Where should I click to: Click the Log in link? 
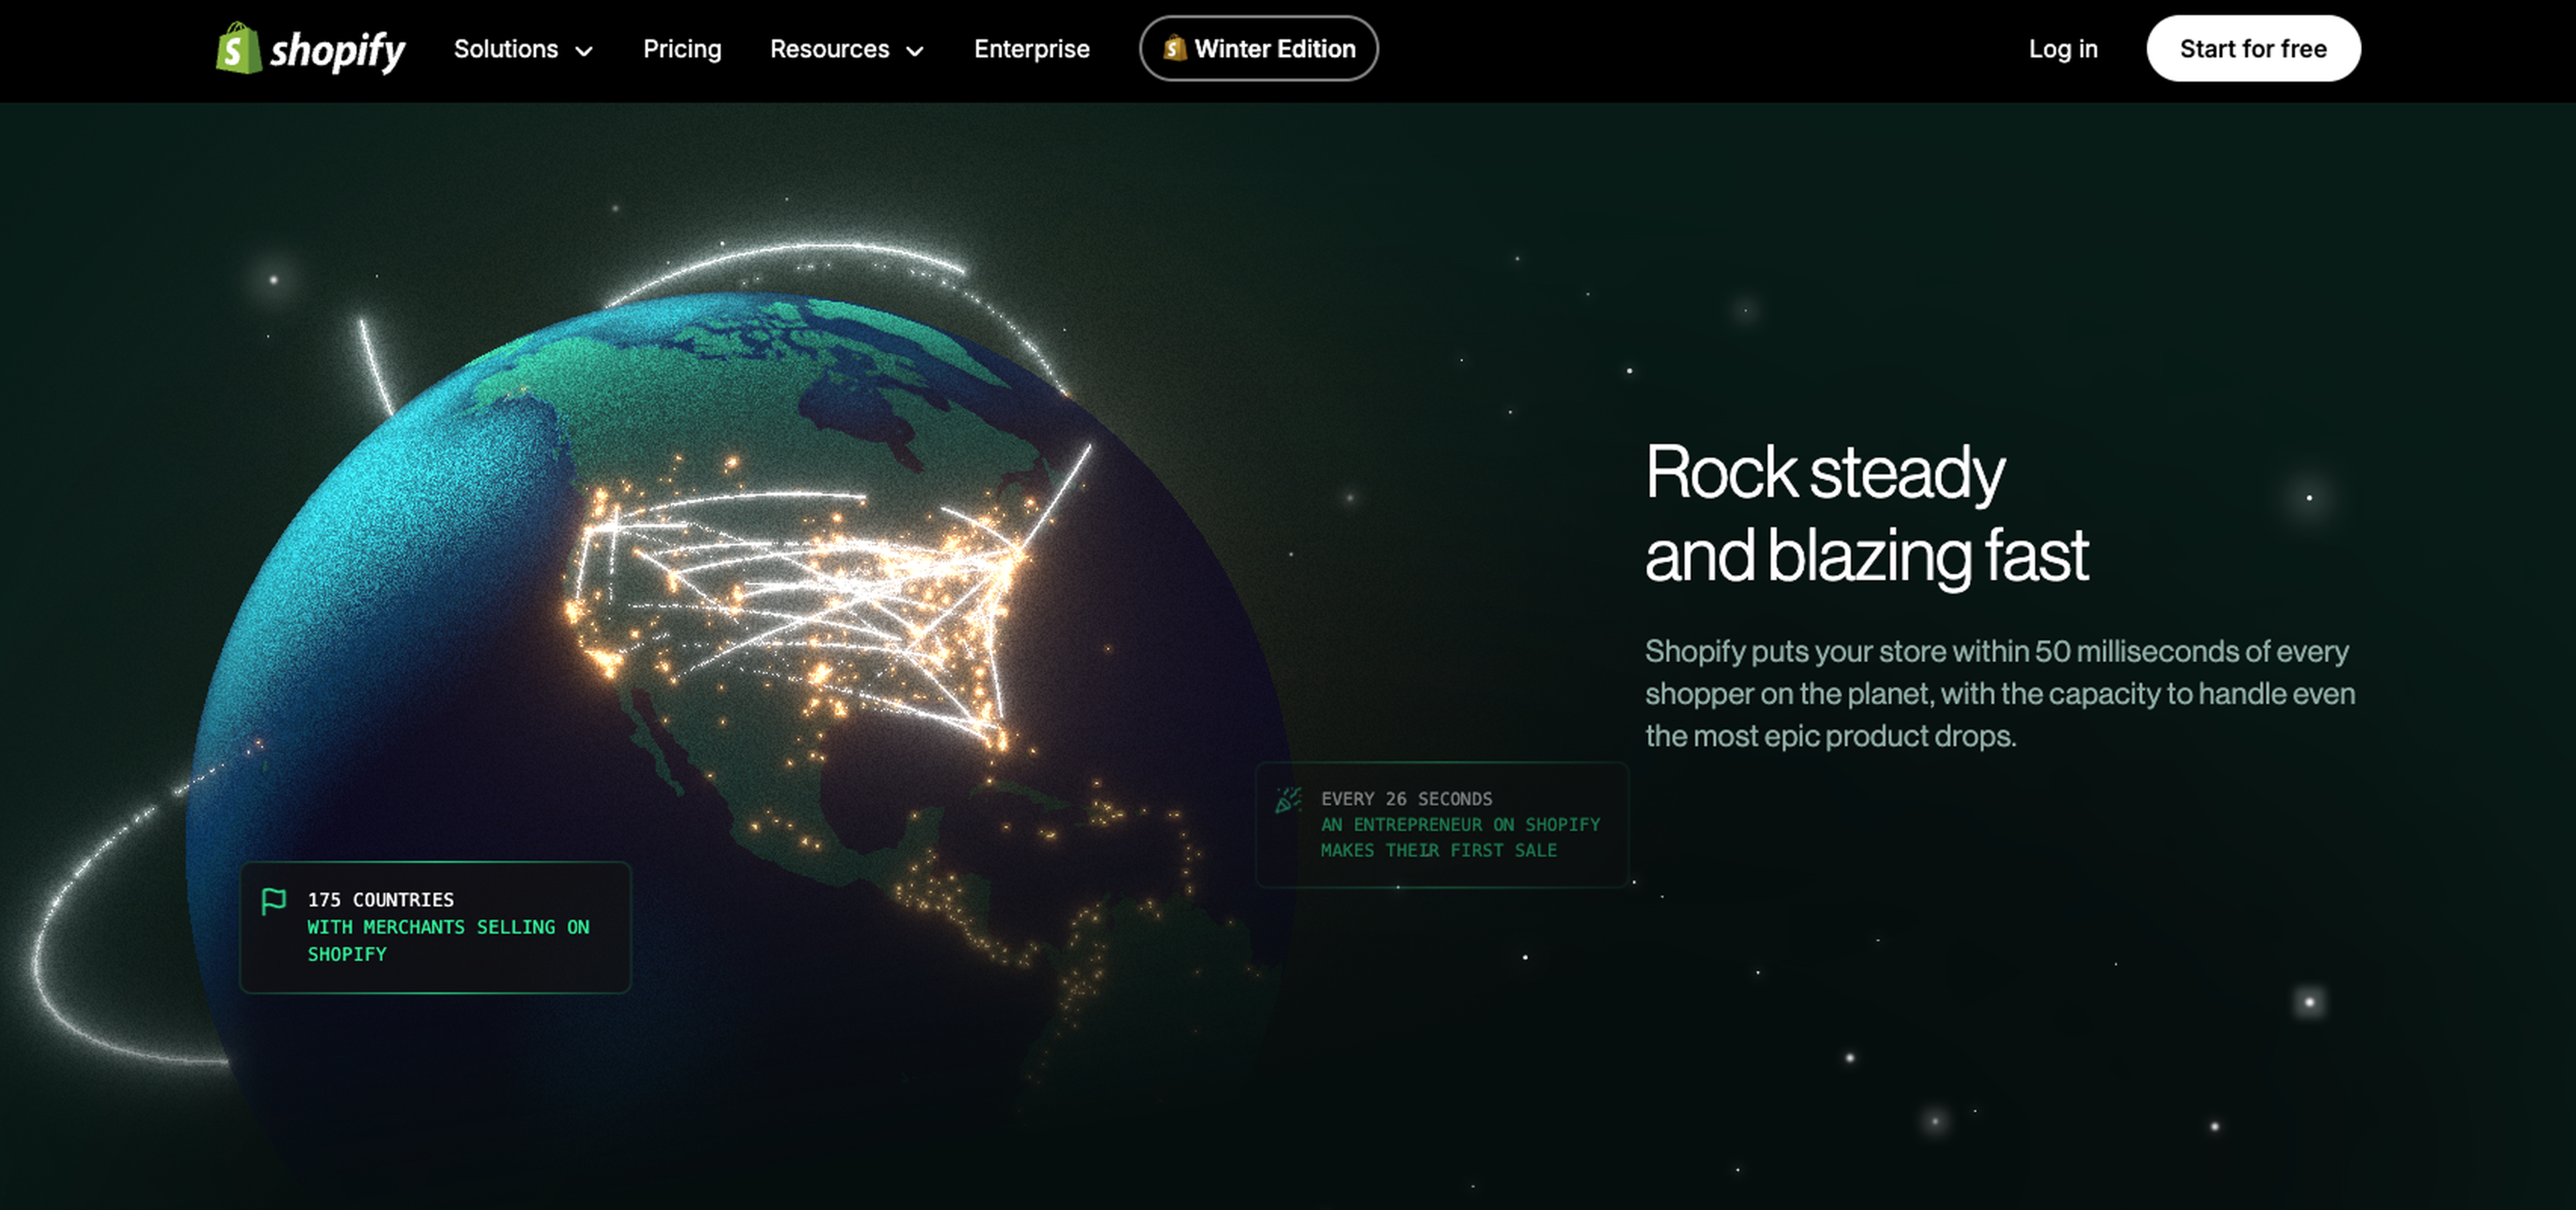click(2062, 49)
